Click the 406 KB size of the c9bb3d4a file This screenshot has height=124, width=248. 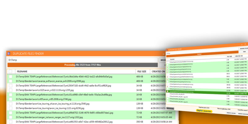coord(140,77)
